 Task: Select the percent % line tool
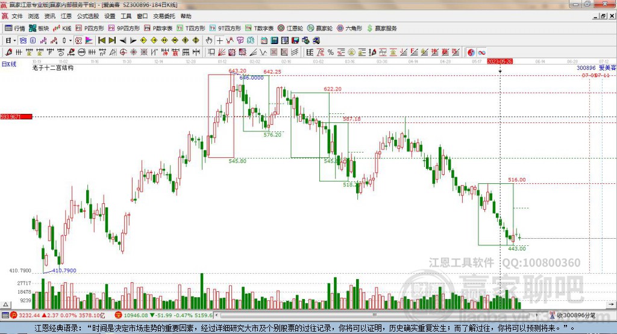[331, 52]
